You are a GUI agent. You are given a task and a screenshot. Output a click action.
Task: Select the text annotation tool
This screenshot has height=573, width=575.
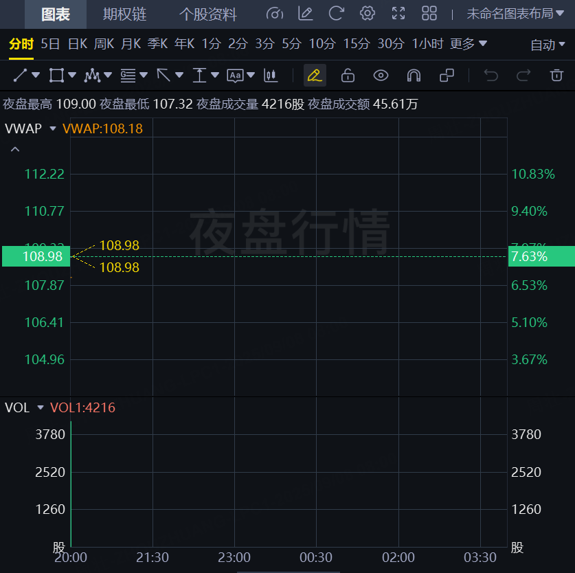235,75
